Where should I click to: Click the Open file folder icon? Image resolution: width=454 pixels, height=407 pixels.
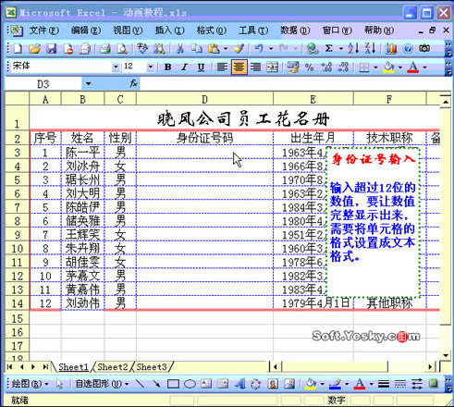[35, 48]
